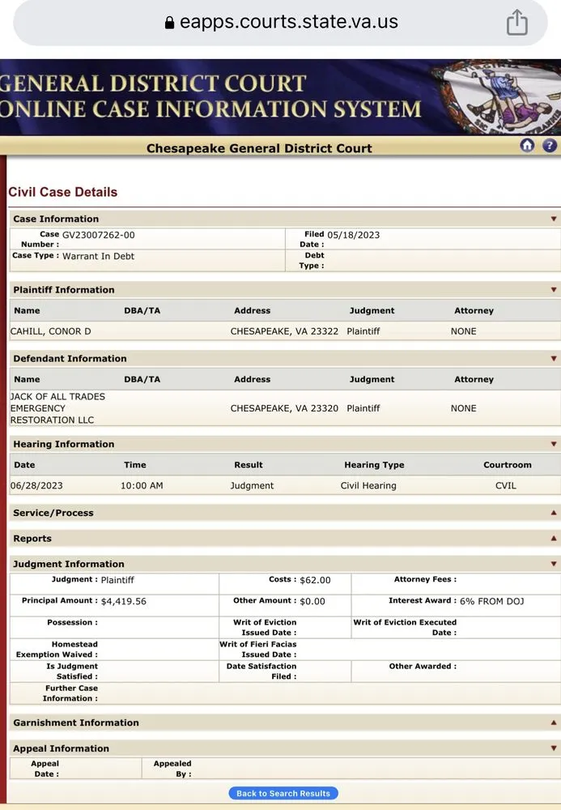Click the Home icon in court header
561x810 pixels.
click(x=527, y=146)
